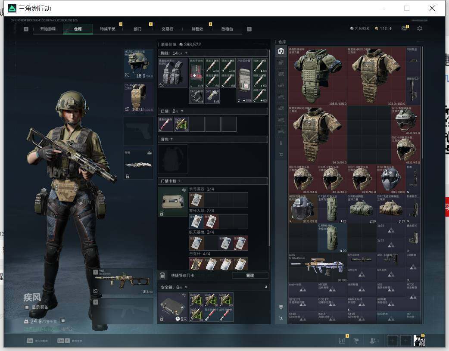Viewport: 449px width, 351px height.
Task: Select the CAT tourniquet item 4/4
Action: (x=196, y=96)
